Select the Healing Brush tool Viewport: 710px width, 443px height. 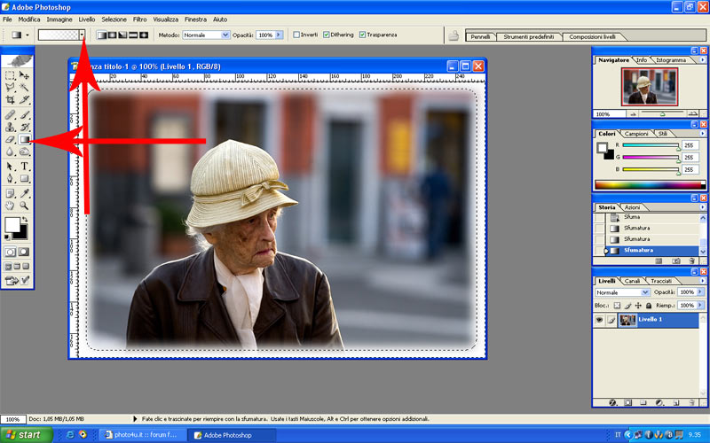pyautogui.click(x=10, y=115)
